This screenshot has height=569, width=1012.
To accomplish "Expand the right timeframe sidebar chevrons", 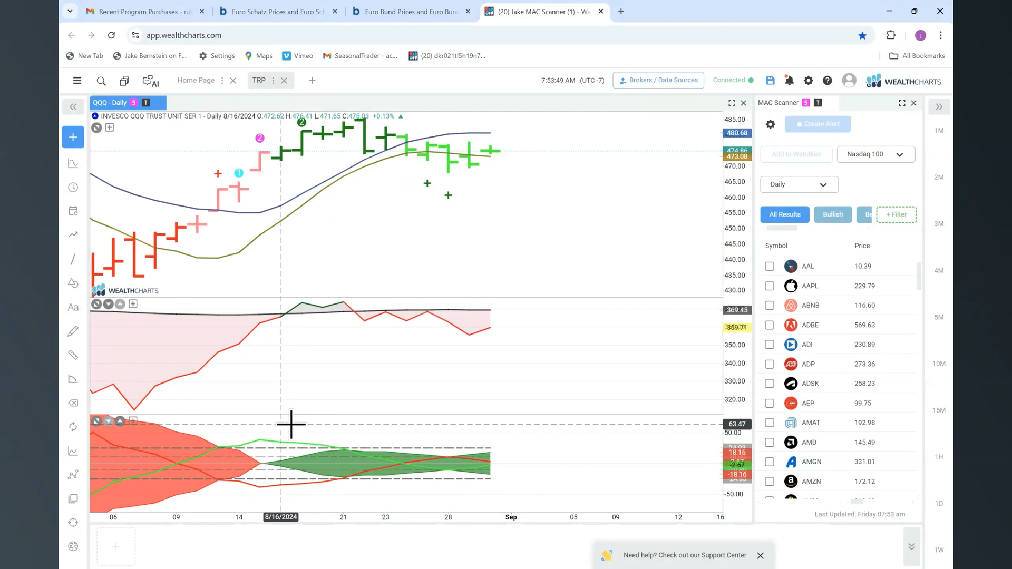I will click(x=939, y=107).
